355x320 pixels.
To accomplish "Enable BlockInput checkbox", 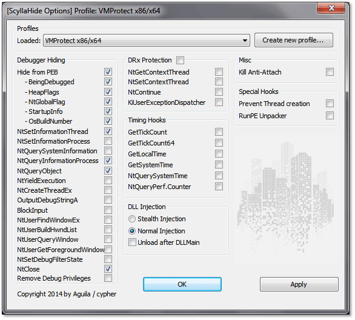I will (108, 210).
